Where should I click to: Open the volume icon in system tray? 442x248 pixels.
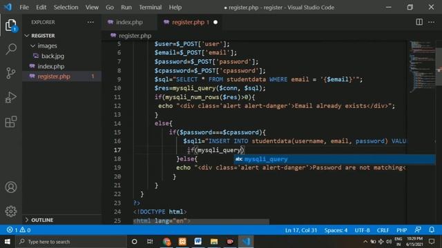(x=389, y=242)
